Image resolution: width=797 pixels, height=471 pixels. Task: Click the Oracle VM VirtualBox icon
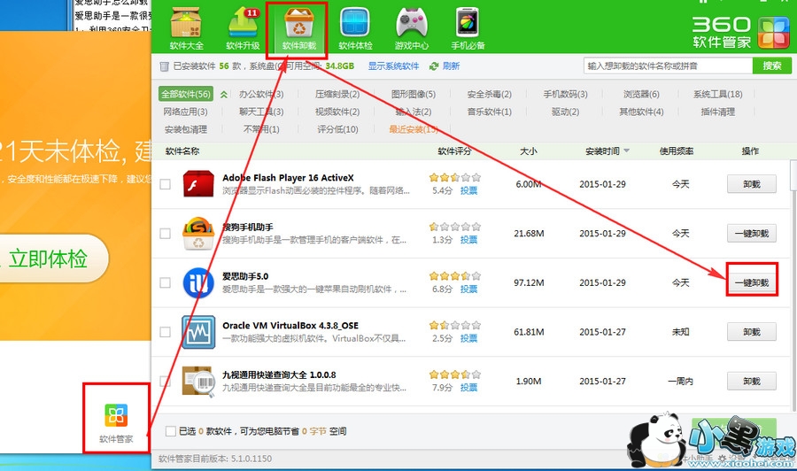pyautogui.click(x=198, y=332)
